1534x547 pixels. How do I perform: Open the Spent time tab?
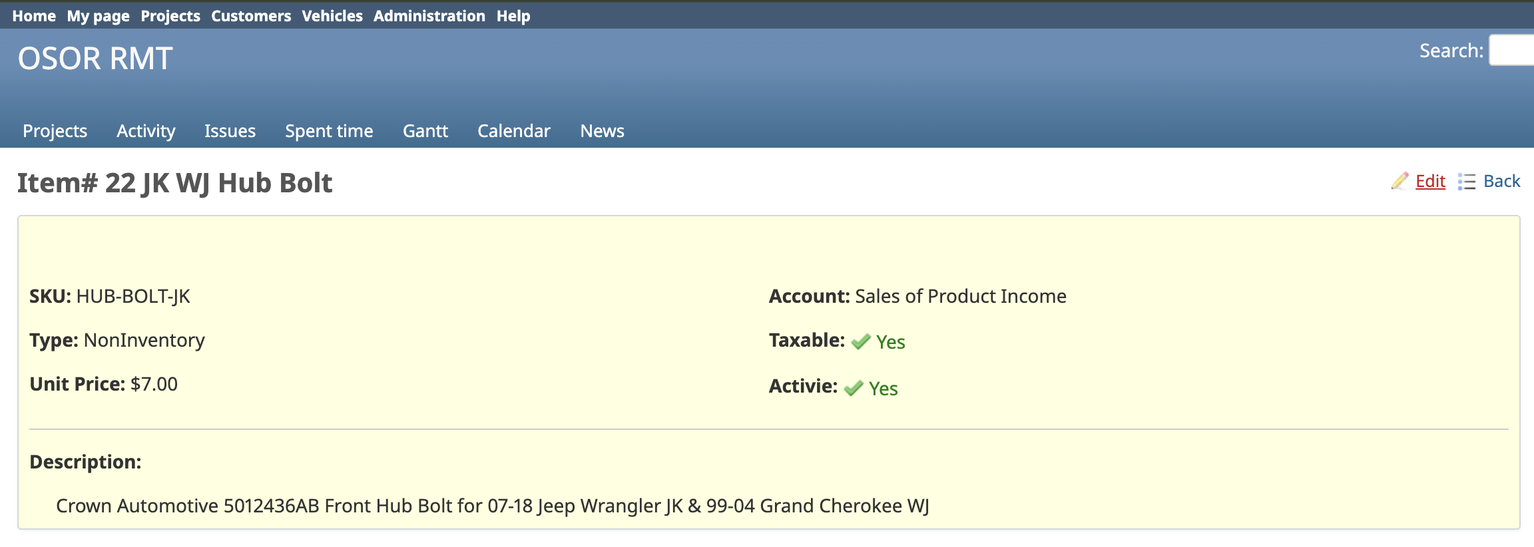pos(329,131)
